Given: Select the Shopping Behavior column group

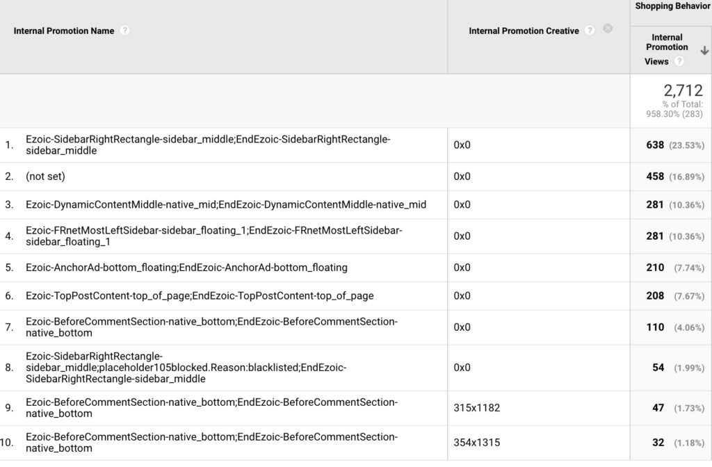Looking at the screenshot, I should [x=672, y=6].
